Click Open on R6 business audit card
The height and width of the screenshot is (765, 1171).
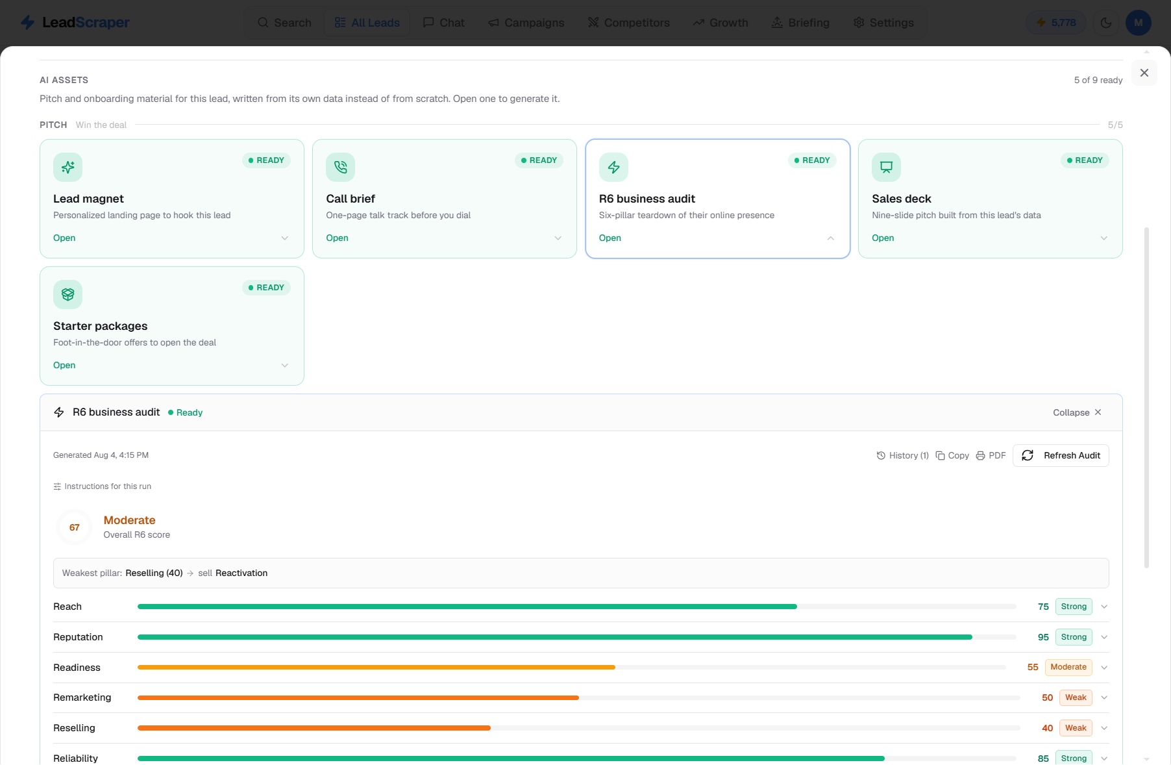(x=610, y=238)
